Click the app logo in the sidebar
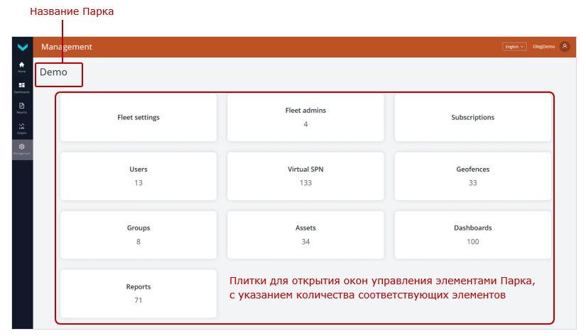 click(x=23, y=47)
